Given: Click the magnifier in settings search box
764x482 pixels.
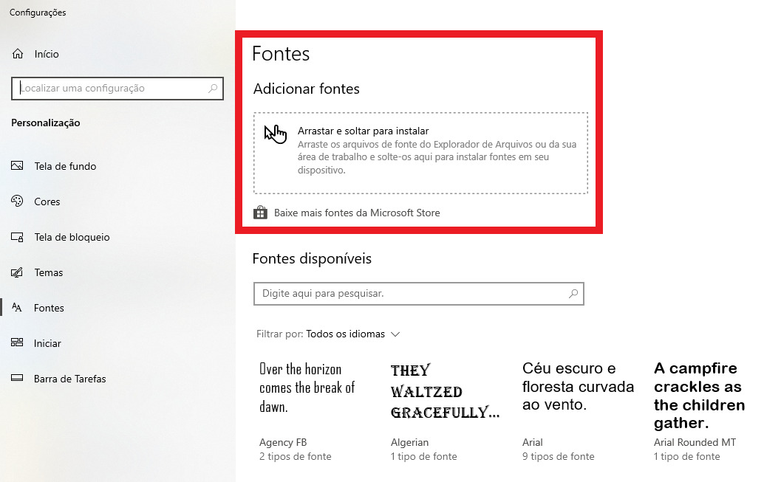Looking at the screenshot, I should 213,89.
